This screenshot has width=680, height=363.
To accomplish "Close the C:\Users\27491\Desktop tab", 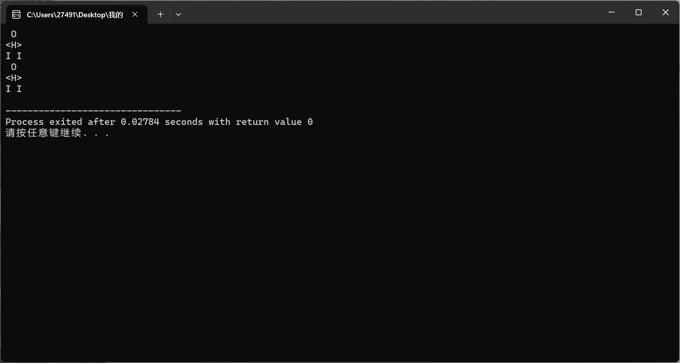I will (135, 14).
